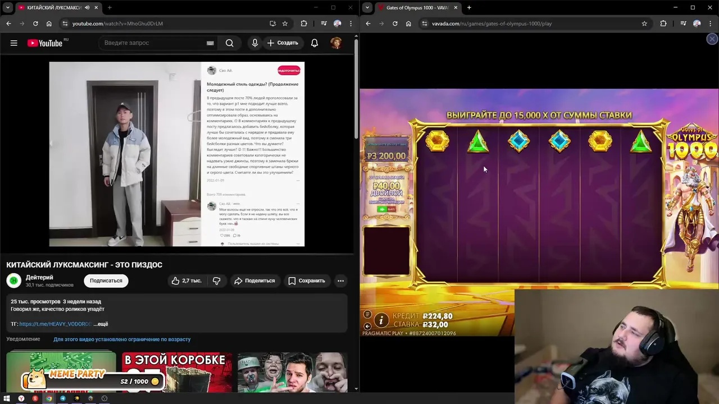
Task: Bookmark the YouTube page with star icon
Action: [285, 24]
